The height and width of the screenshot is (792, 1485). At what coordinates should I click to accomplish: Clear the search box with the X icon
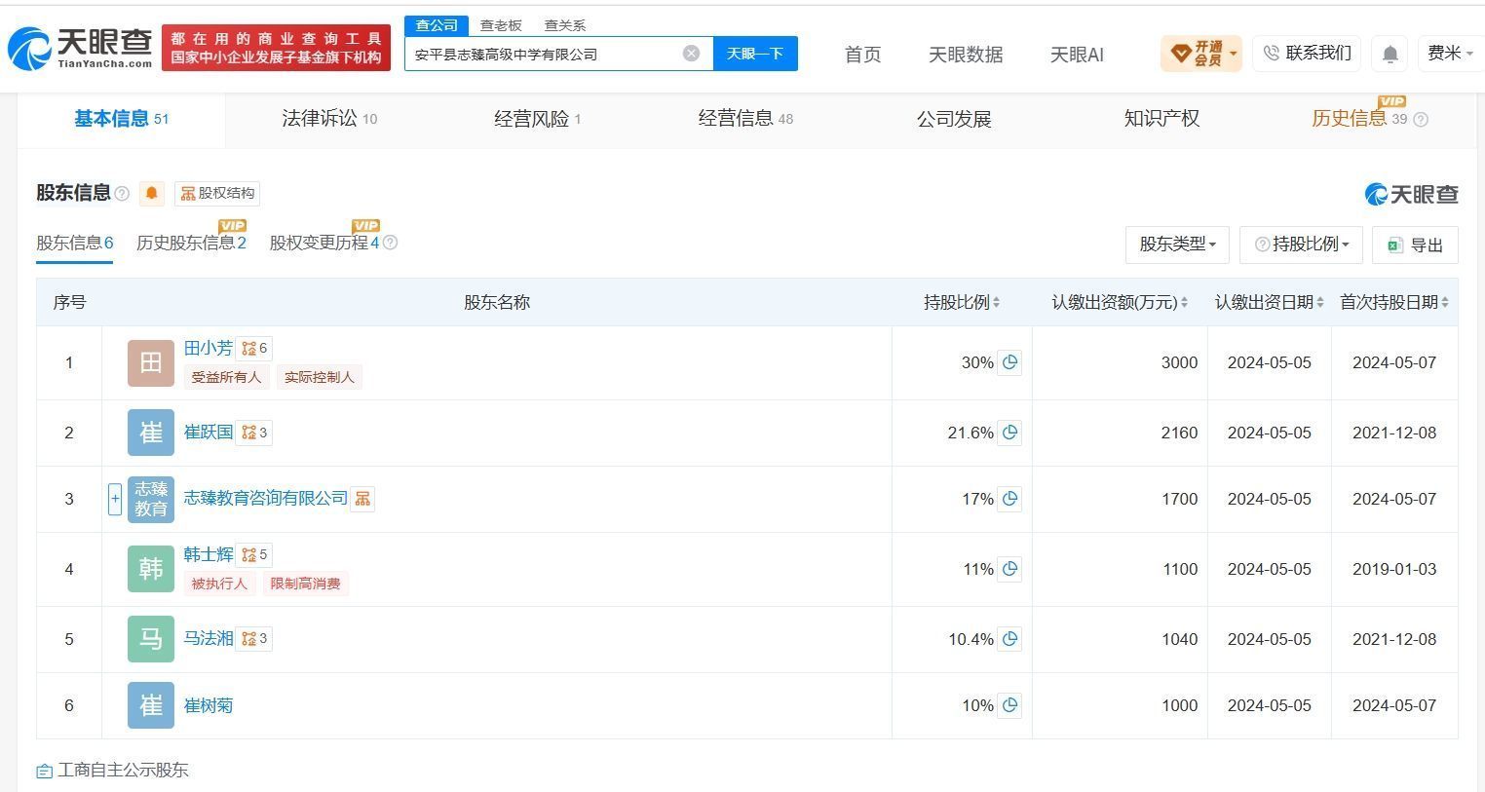[691, 54]
